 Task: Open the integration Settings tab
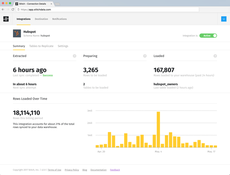coord(63,46)
